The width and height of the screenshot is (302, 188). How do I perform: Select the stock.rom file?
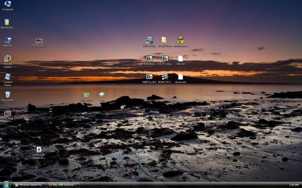tap(180, 78)
